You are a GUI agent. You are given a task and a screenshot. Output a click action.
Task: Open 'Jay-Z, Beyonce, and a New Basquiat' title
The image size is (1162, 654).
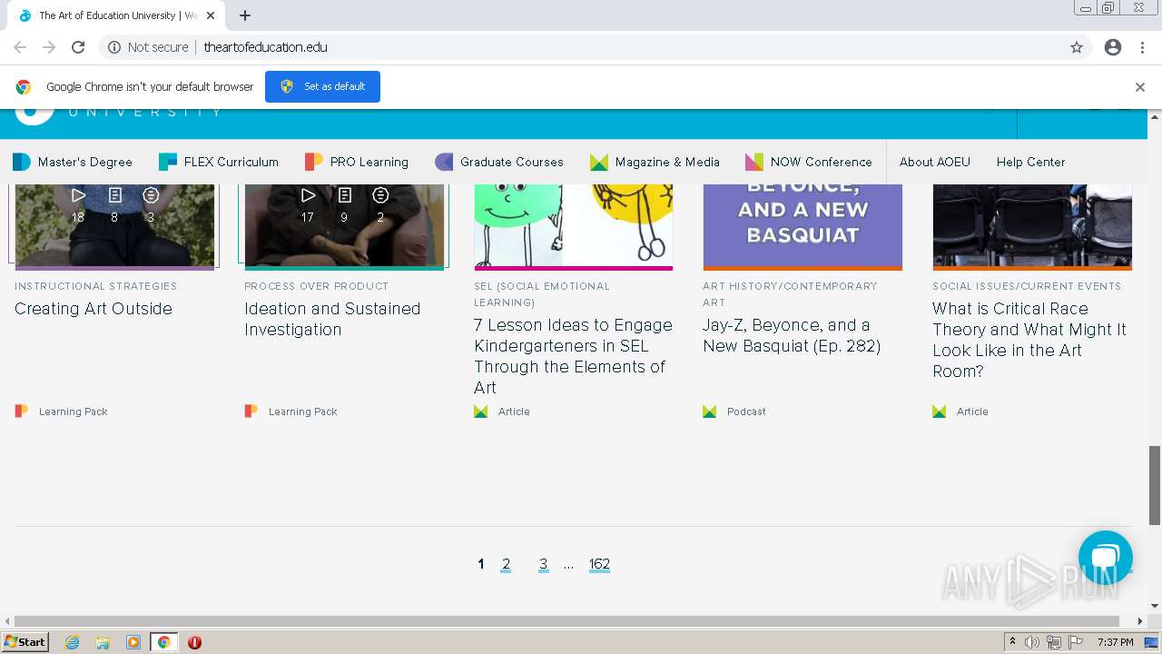pyautogui.click(x=792, y=335)
